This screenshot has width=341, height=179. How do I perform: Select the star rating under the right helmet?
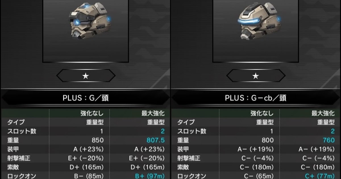click(256, 76)
